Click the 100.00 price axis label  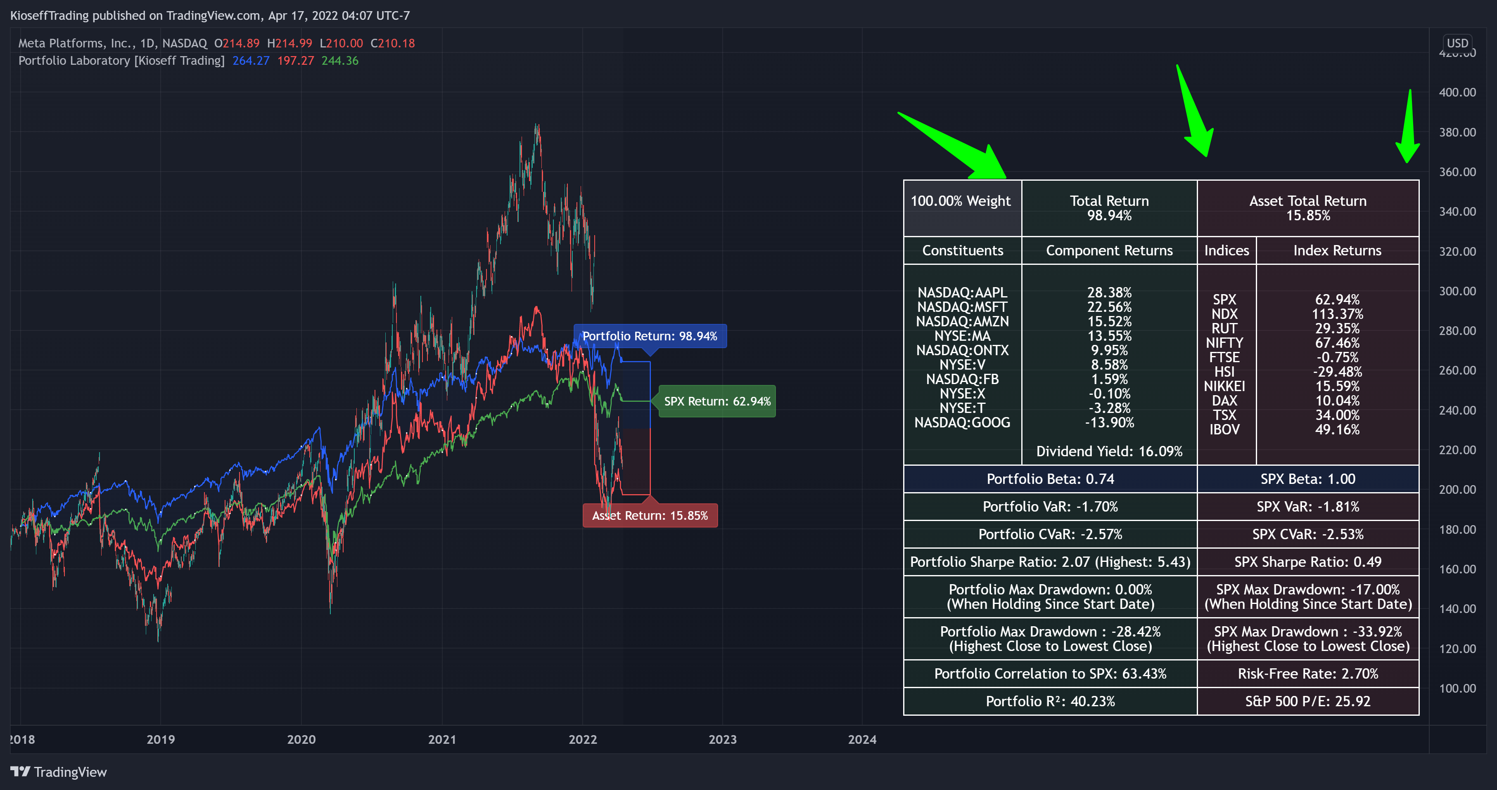point(1457,689)
